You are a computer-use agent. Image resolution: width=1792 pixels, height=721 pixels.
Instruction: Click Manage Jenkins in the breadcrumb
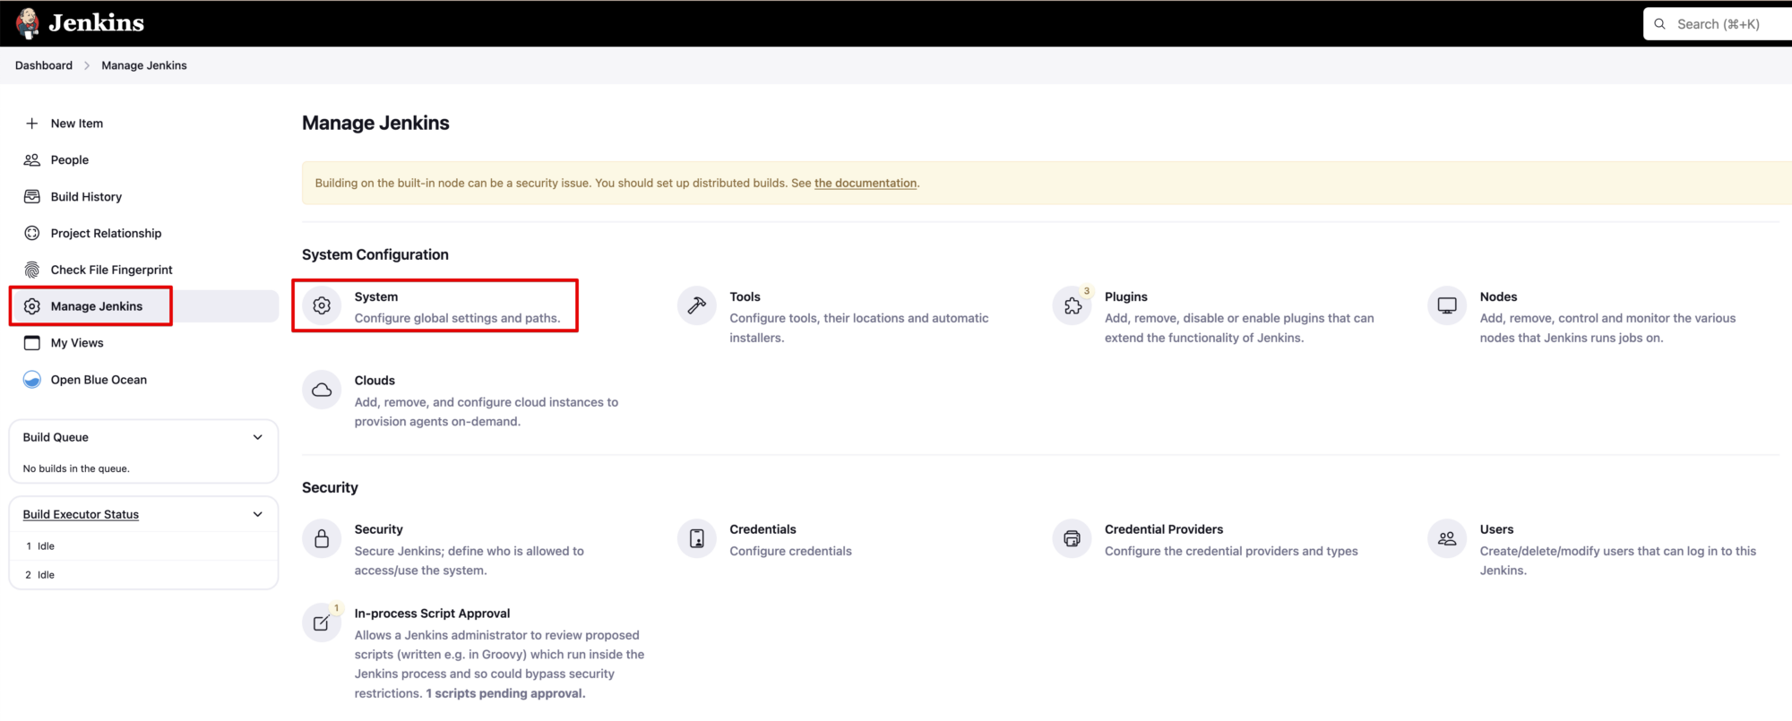[144, 66]
